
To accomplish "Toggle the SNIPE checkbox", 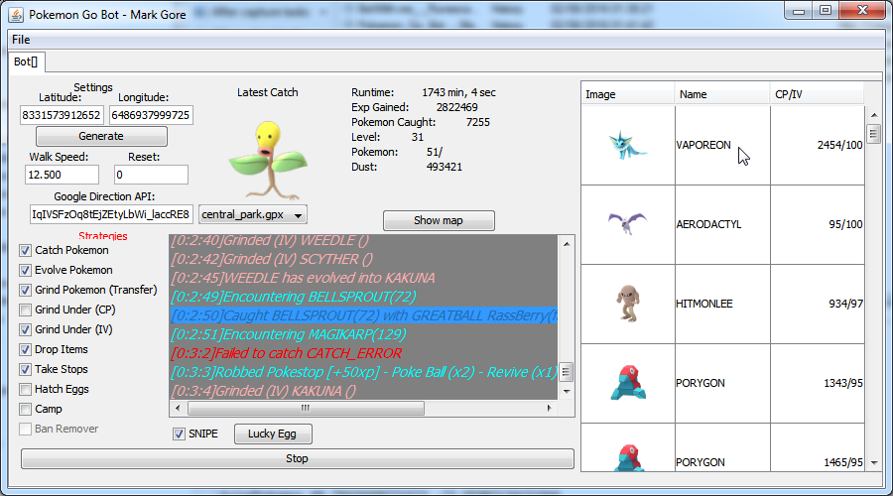I will coord(179,434).
